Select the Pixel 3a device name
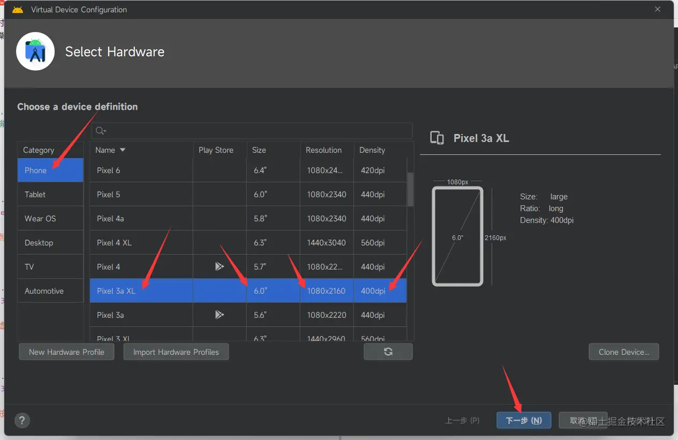The height and width of the screenshot is (440, 678). [x=110, y=315]
